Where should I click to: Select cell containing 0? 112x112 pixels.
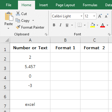tap(30, 76)
